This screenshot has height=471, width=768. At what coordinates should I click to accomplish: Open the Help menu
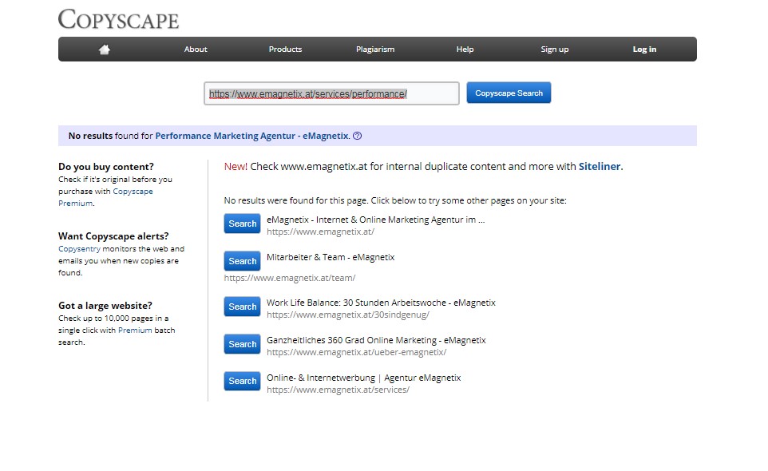pos(465,49)
